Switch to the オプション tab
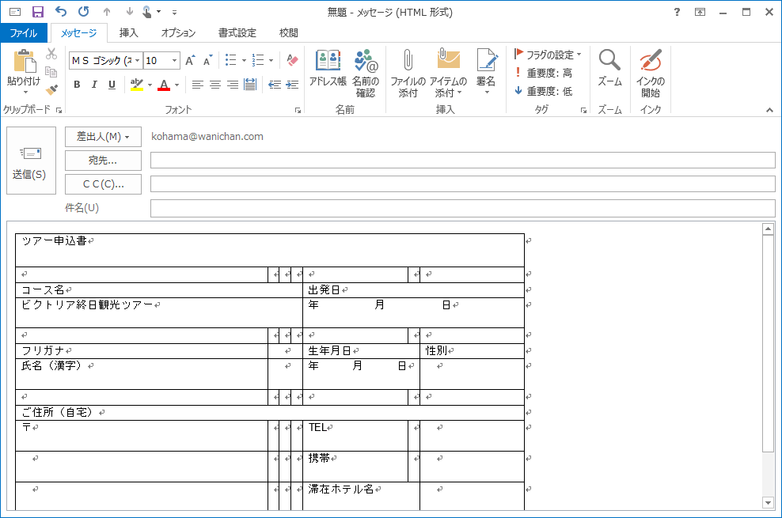Image resolution: width=782 pixels, height=518 pixels. 178,33
